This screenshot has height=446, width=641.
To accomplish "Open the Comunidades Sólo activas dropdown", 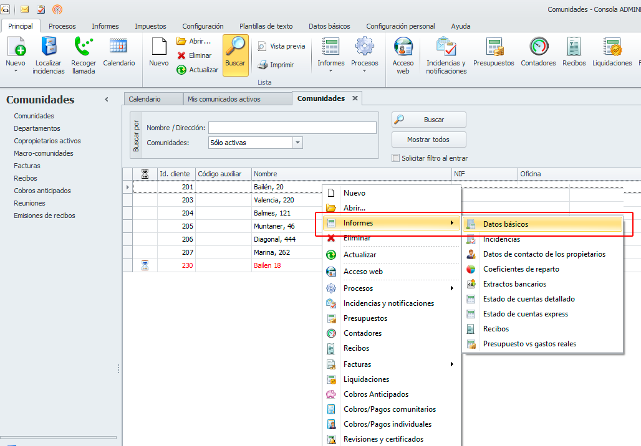I will [x=297, y=143].
